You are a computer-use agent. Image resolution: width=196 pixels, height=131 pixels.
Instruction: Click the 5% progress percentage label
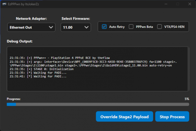(x=187, y=99)
